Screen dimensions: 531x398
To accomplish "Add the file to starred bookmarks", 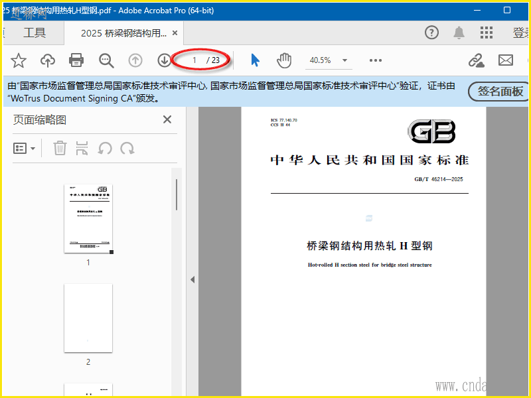I will point(19,60).
